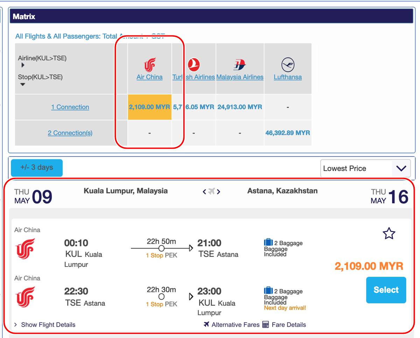The image size is (420, 338).
Task: Click Kuala Lumpur, Malaysia heading
Action: pos(126,191)
